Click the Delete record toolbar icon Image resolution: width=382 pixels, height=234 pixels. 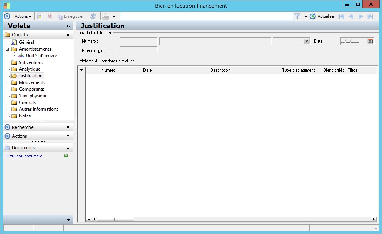[50, 16]
